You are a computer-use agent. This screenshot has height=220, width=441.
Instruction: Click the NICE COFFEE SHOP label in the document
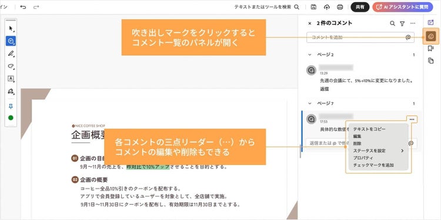88,126
